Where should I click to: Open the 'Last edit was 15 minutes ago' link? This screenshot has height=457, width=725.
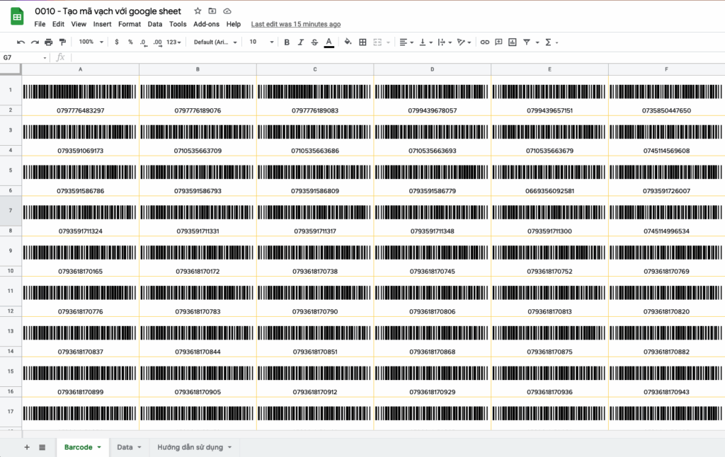296,24
